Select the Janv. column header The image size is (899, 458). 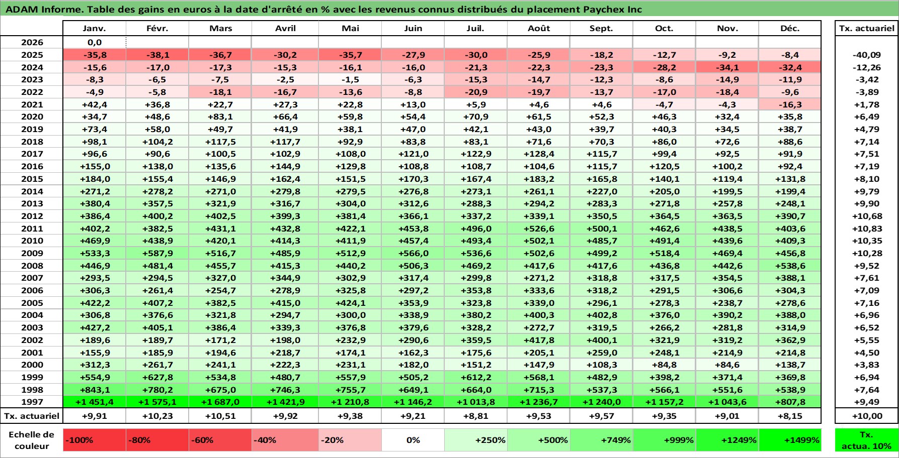[95, 29]
